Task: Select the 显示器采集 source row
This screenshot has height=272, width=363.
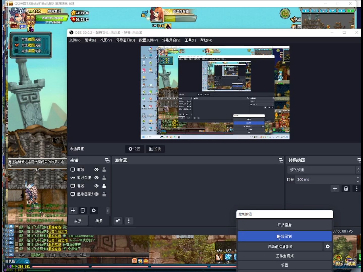Action: tap(89, 194)
